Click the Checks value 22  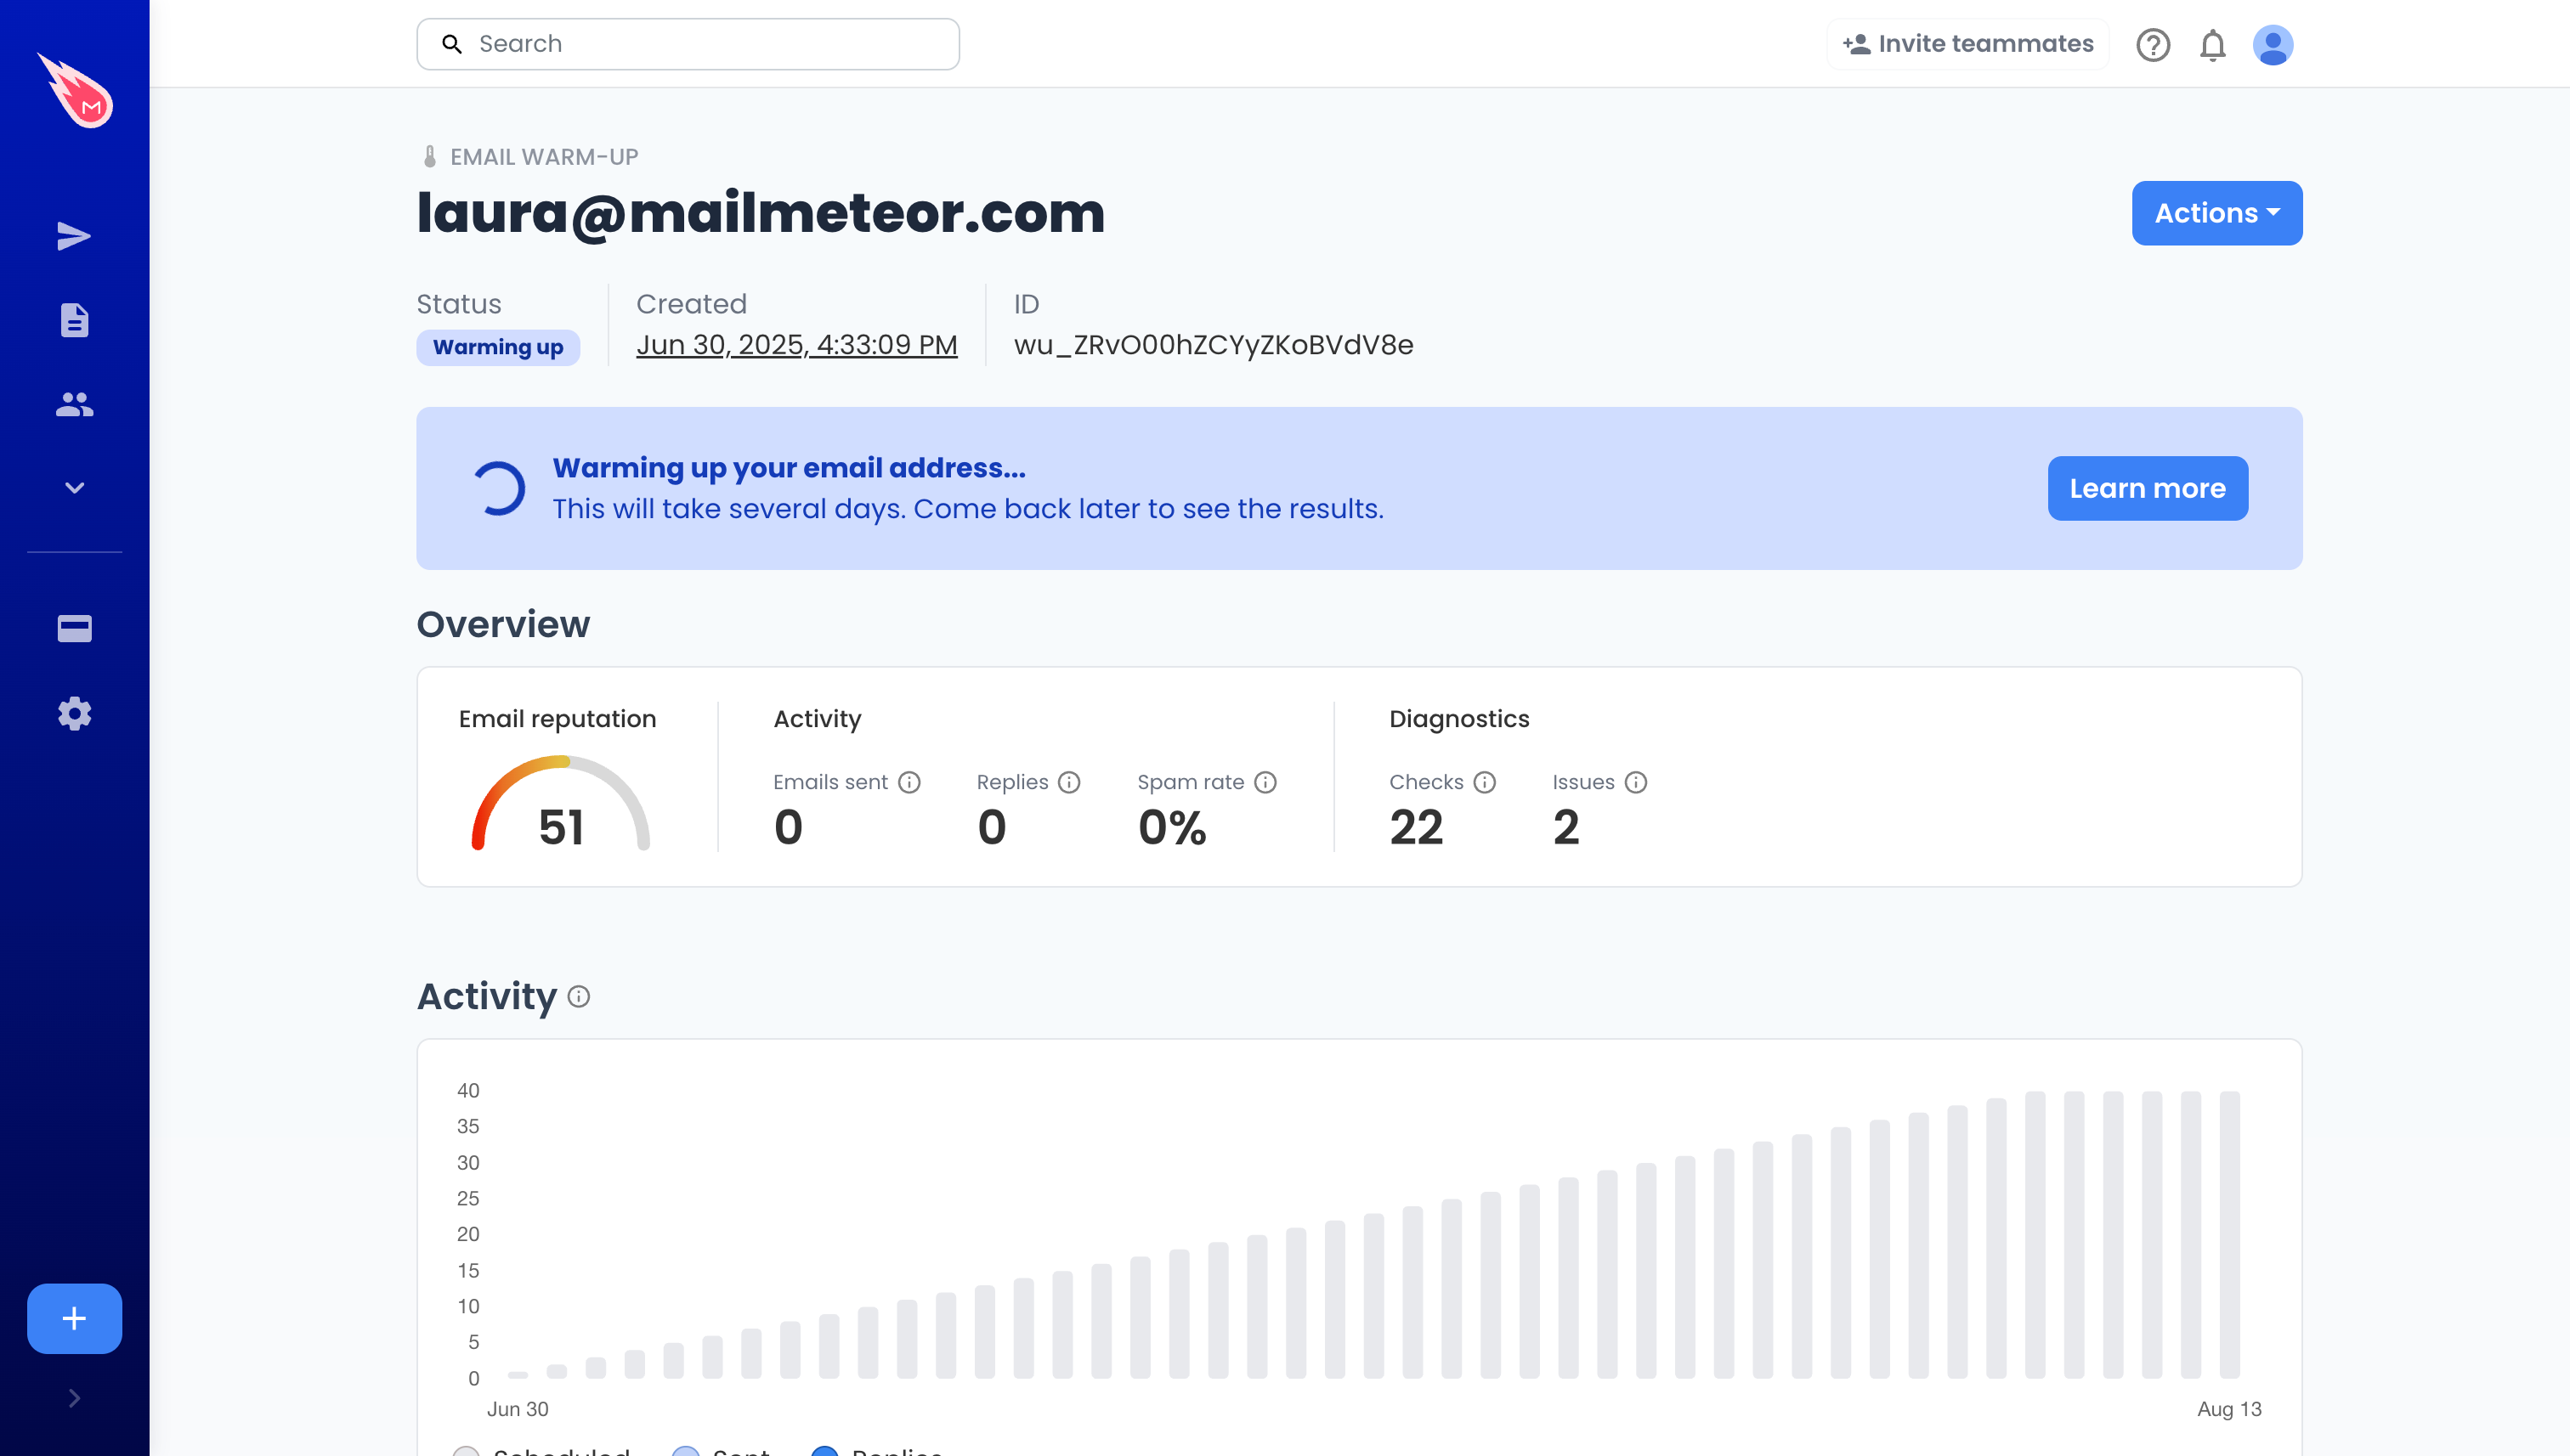coord(1416,827)
